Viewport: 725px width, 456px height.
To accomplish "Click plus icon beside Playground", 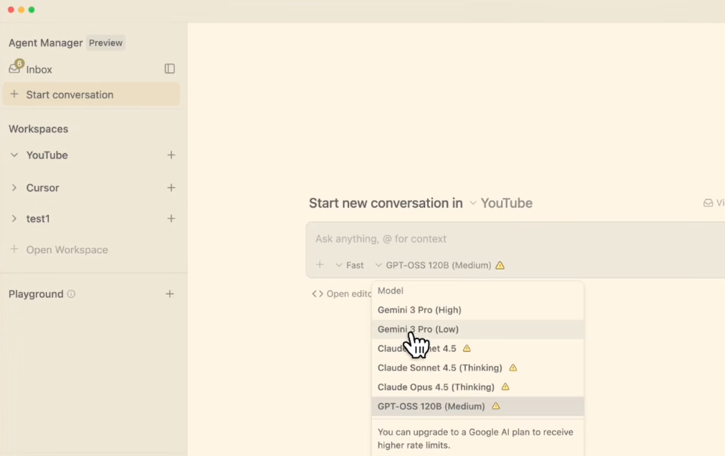I will click(x=169, y=294).
